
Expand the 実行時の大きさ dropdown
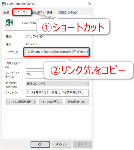pos(57,84)
